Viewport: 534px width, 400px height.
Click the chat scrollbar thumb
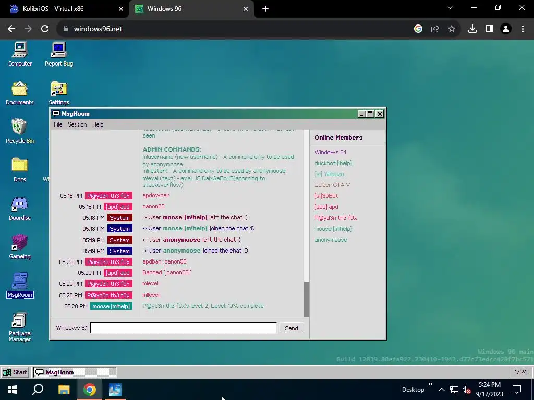coord(307,299)
